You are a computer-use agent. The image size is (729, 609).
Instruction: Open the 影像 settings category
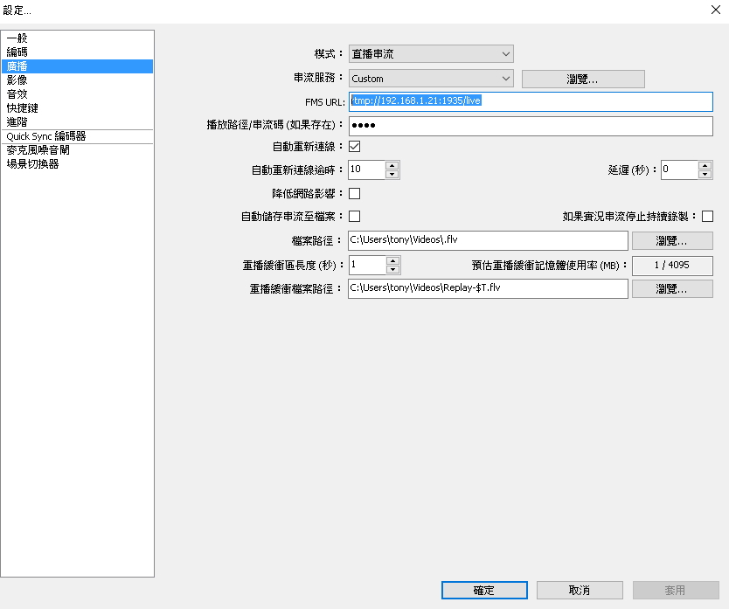pos(77,80)
